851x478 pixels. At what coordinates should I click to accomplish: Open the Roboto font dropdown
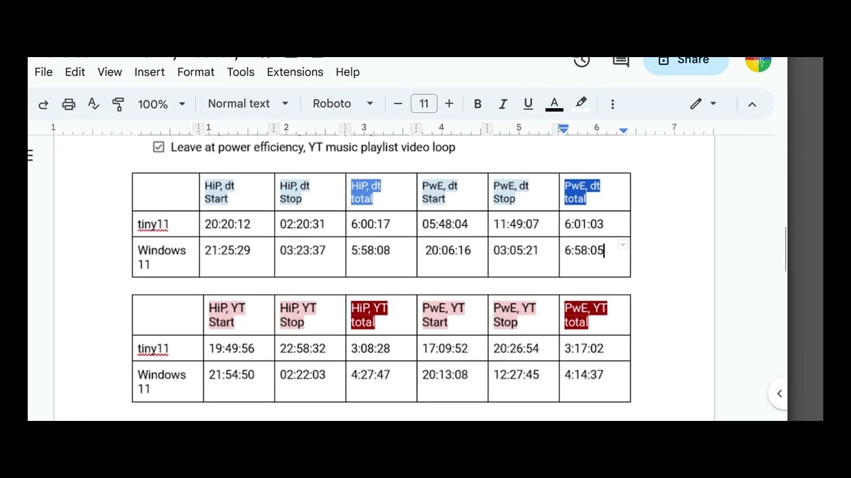pos(343,104)
